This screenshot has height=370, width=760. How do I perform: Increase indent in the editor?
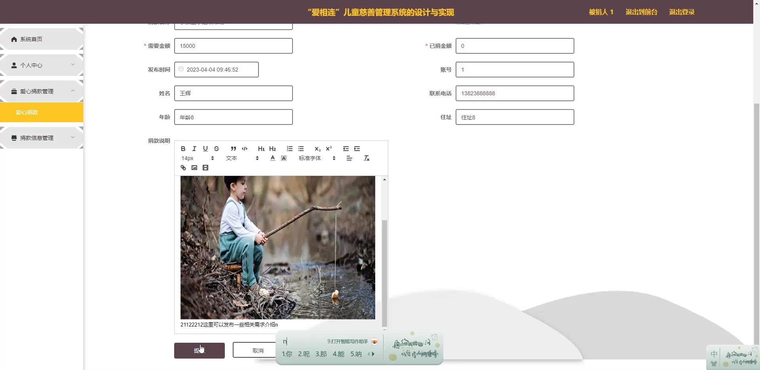[x=357, y=149]
